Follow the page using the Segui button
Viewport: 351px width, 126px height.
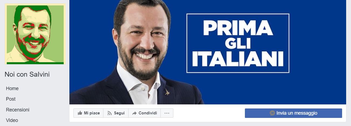116,113
